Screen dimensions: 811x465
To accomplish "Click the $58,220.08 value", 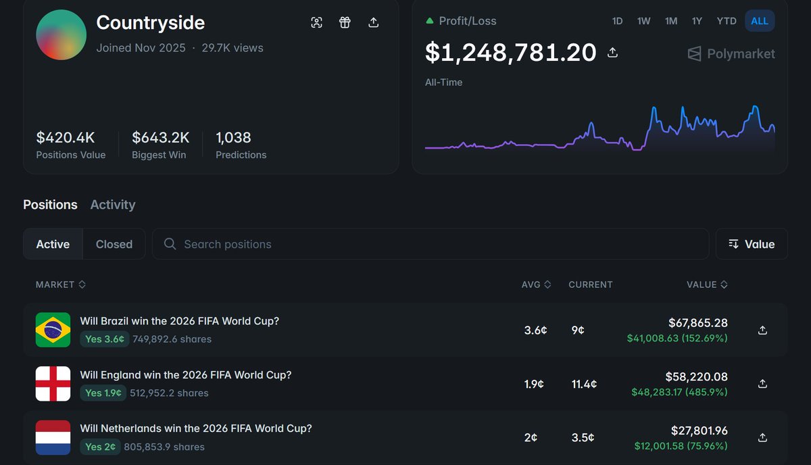I will point(697,376).
